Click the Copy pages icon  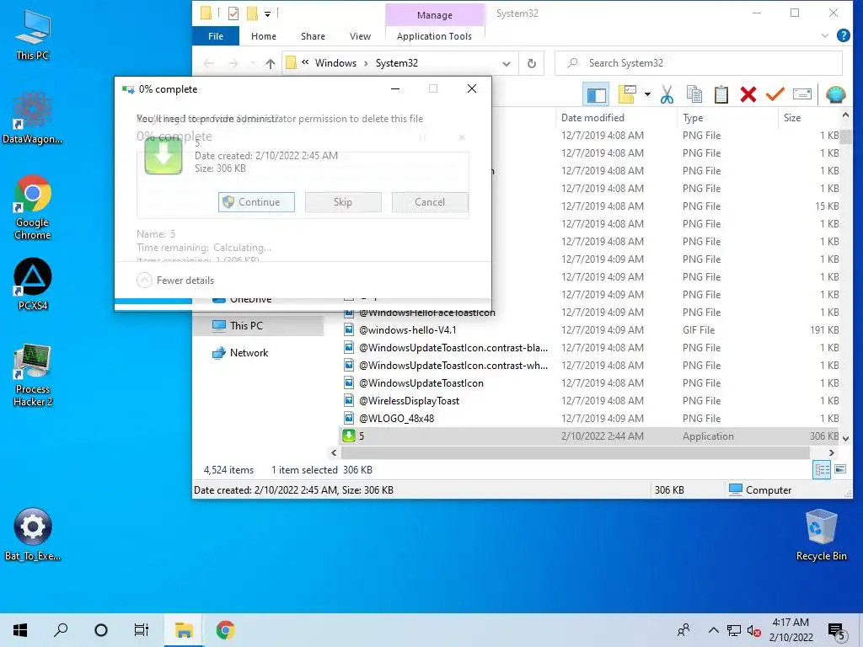tap(694, 94)
